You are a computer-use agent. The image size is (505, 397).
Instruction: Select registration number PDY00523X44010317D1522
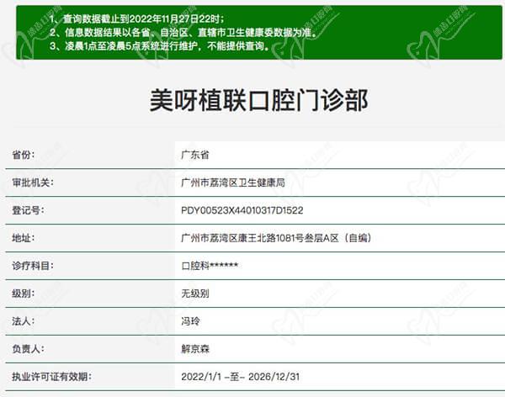[x=242, y=210]
